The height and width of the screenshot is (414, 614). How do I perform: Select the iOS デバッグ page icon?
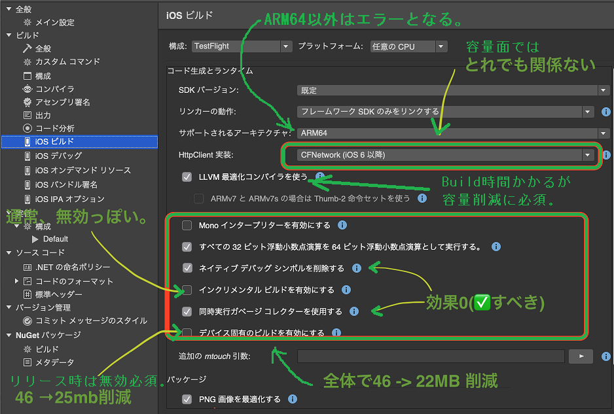[x=29, y=156]
